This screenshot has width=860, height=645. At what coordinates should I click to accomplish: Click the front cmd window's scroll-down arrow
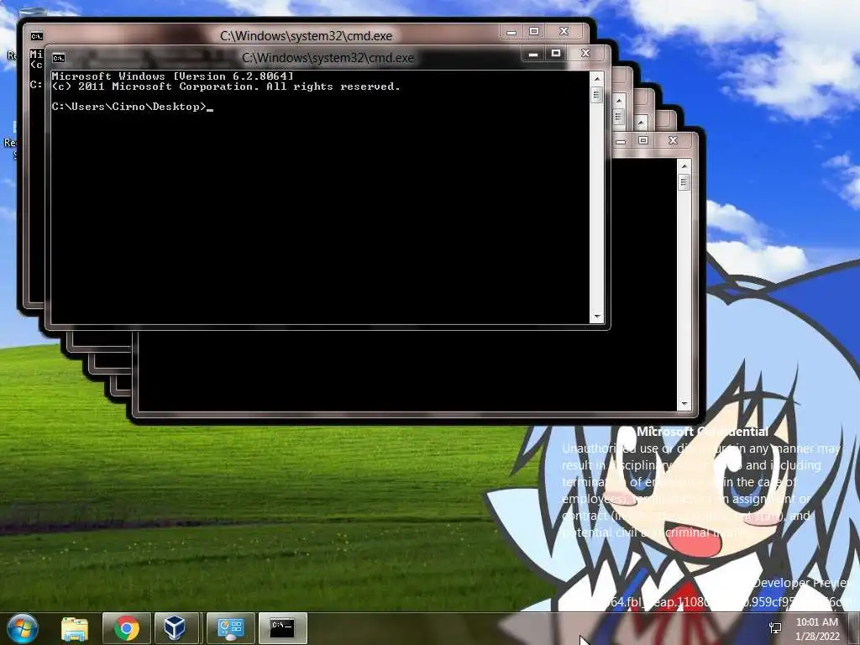click(597, 317)
